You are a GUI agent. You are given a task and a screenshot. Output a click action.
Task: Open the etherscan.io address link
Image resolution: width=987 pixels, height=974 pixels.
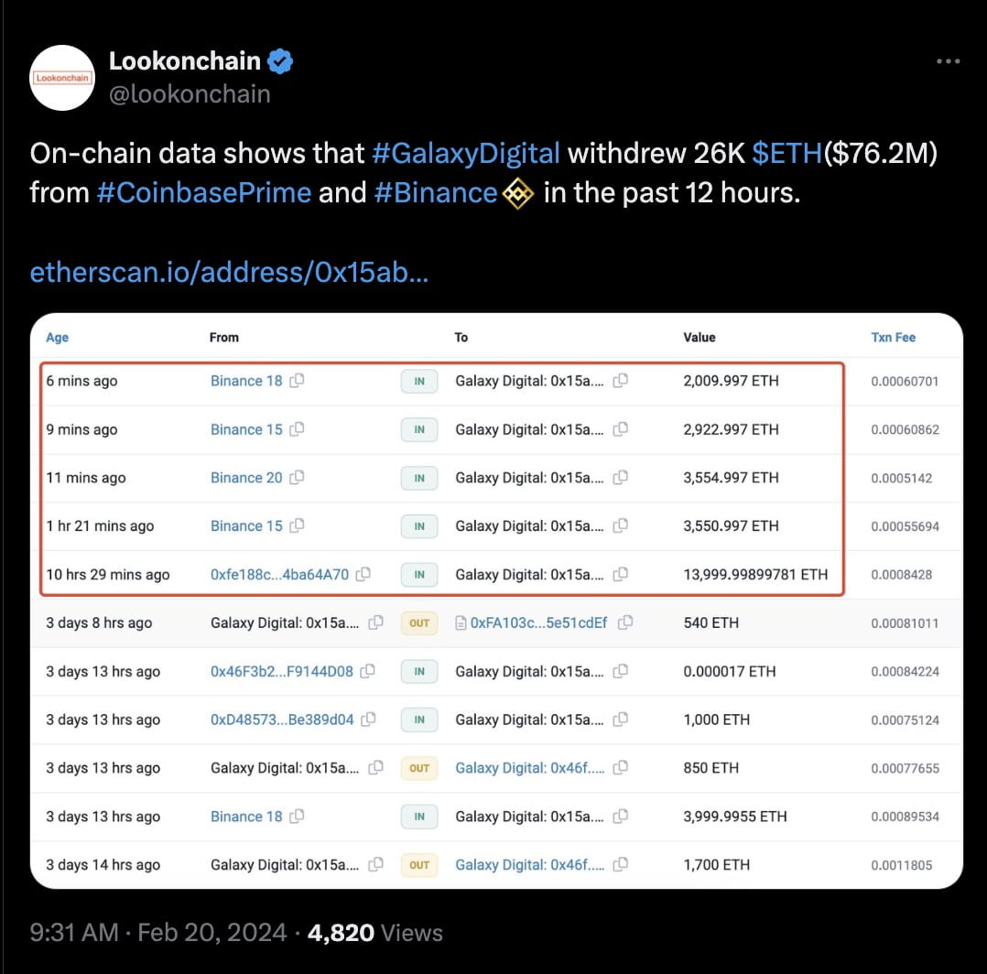click(228, 271)
